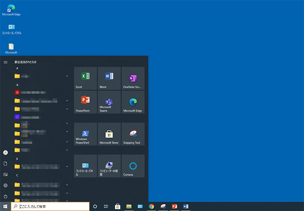Open Settings gear in the Start sidebar
304x211 pixels.
click(5, 186)
